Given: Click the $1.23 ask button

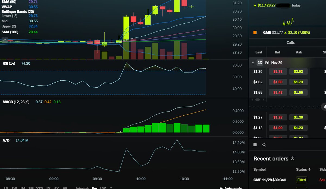Looking at the screenshot, I should (298, 128).
